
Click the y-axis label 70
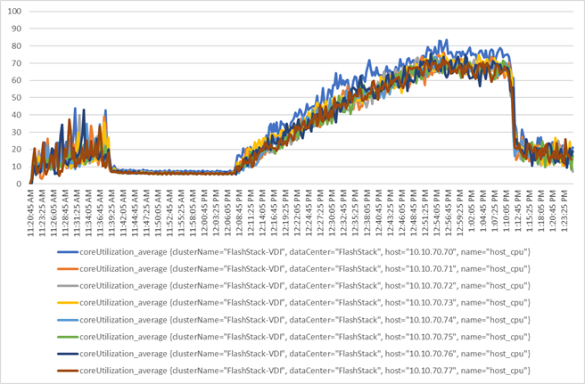point(17,63)
